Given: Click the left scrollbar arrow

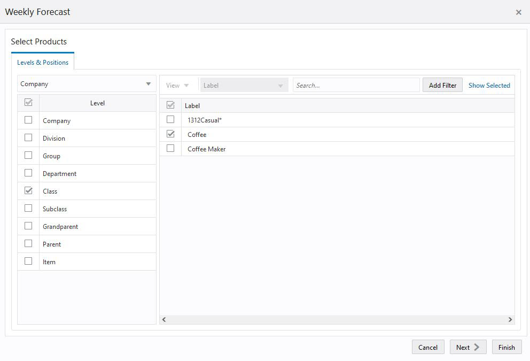Looking at the screenshot, I should coord(164,319).
